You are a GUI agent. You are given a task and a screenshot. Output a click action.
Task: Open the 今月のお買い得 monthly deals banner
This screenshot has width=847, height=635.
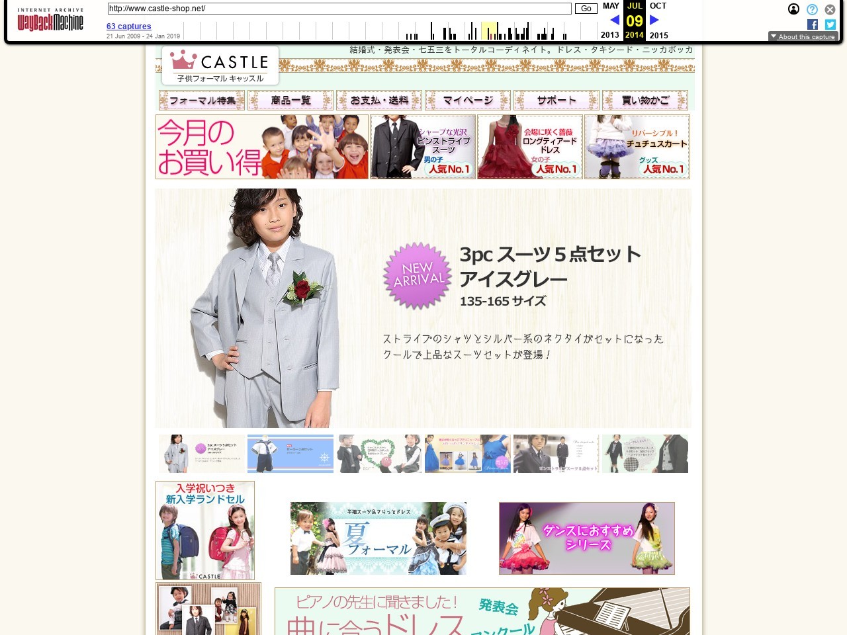[261, 147]
